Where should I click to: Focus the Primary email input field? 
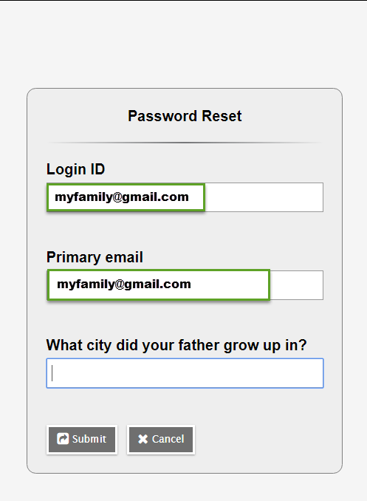185,285
